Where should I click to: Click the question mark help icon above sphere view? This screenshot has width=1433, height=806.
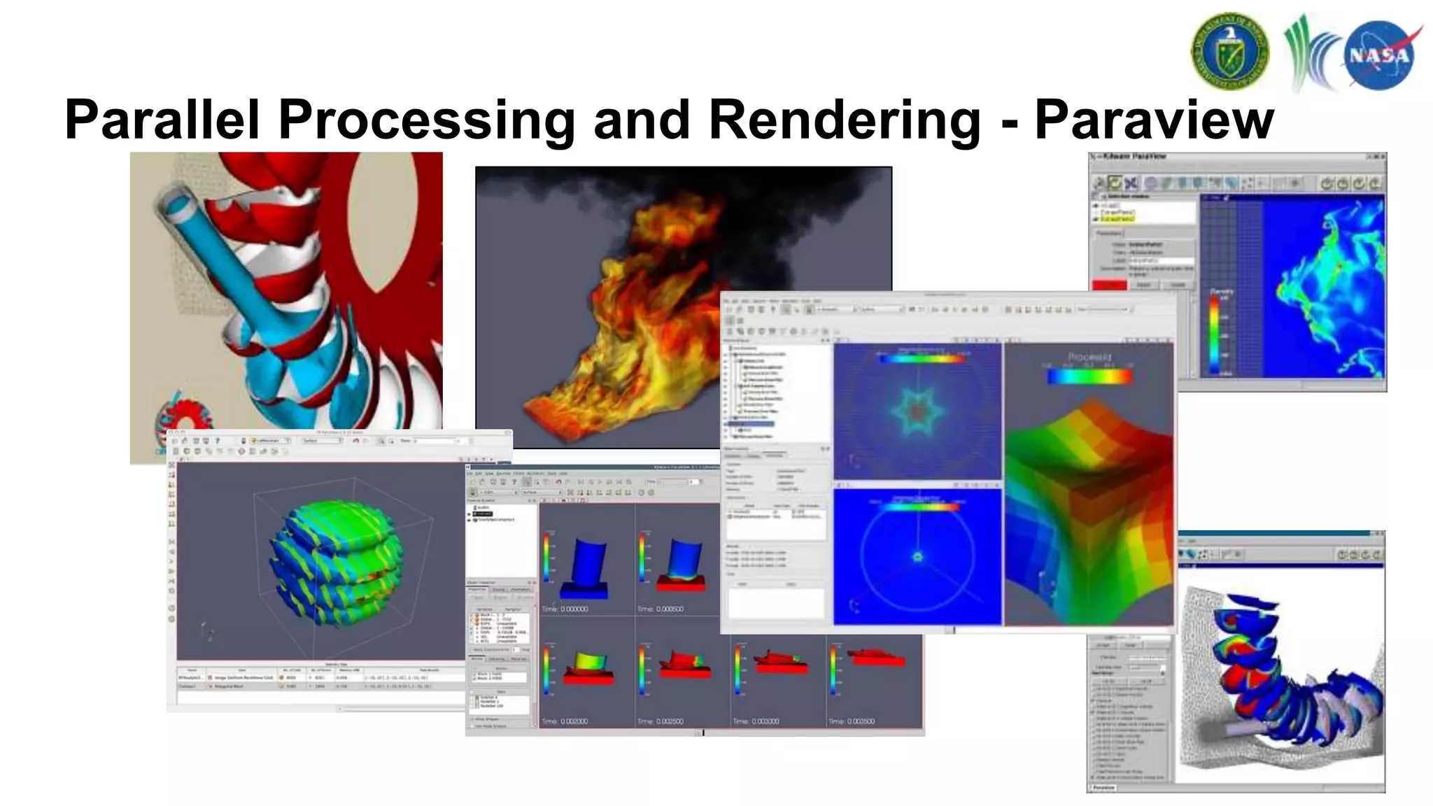pyautogui.click(x=218, y=441)
